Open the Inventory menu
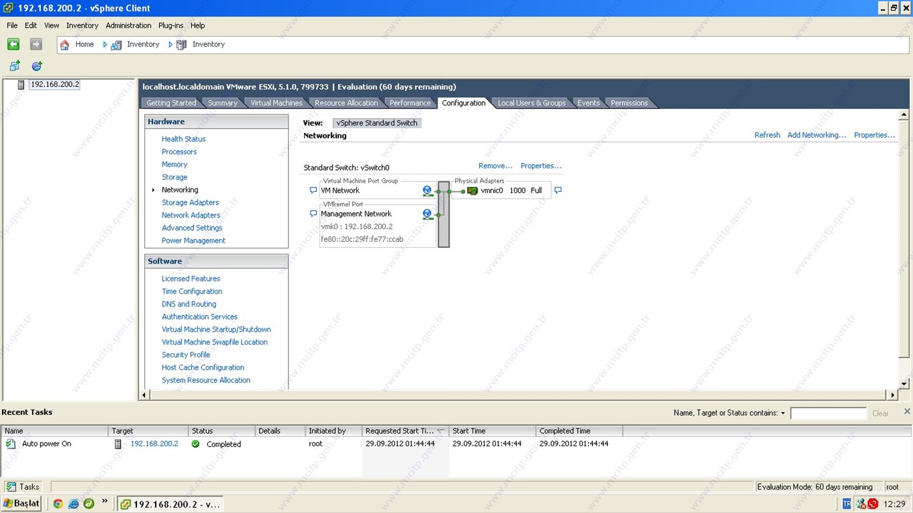The image size is (913, 513). point(82,25)
